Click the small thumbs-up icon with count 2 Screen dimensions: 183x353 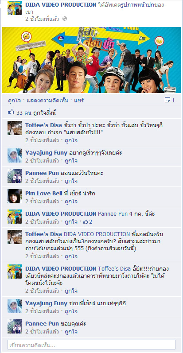click(x=86, y=222)
